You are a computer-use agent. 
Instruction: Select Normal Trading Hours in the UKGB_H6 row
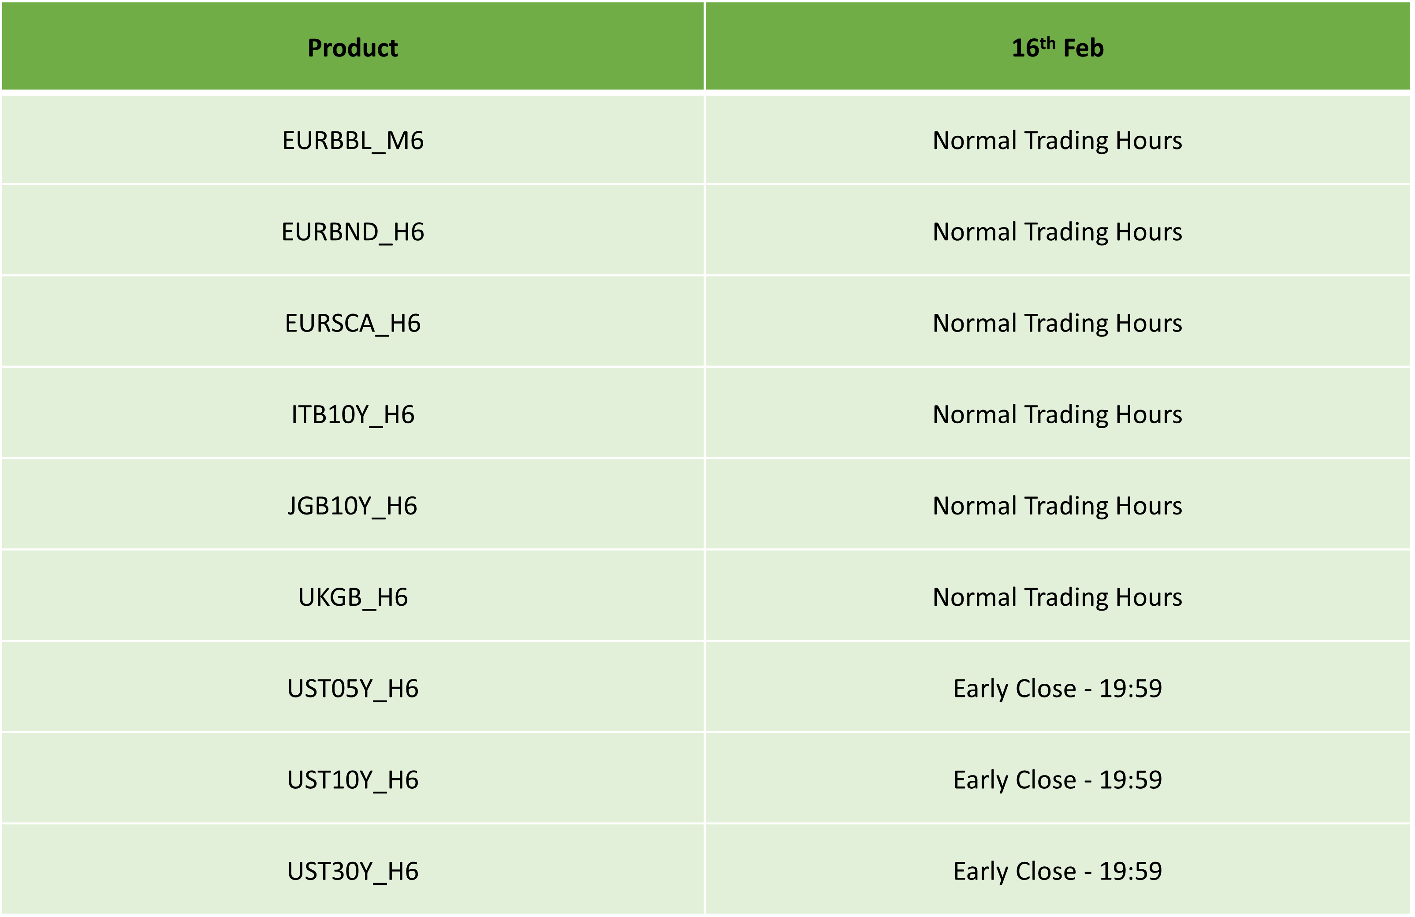pyautogui.click(x=1057, y=597)
